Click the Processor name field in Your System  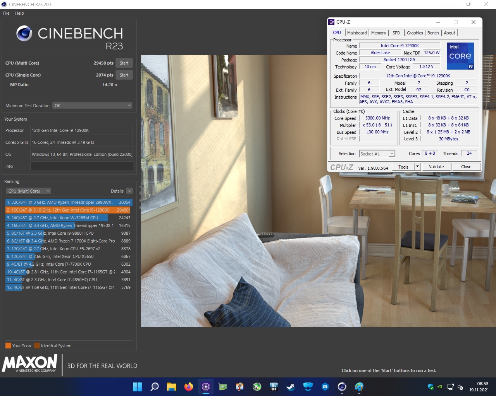pyautogui.click(x=81, y=130)
